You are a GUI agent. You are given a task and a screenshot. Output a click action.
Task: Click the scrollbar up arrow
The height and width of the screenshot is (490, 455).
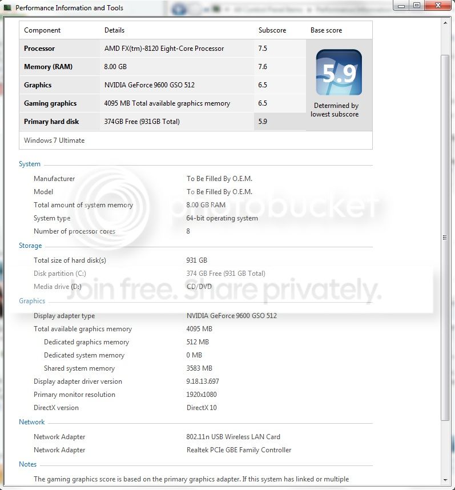445,23
